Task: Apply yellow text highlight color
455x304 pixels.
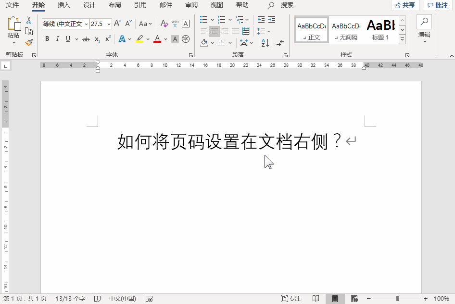Action: (139, 39)
